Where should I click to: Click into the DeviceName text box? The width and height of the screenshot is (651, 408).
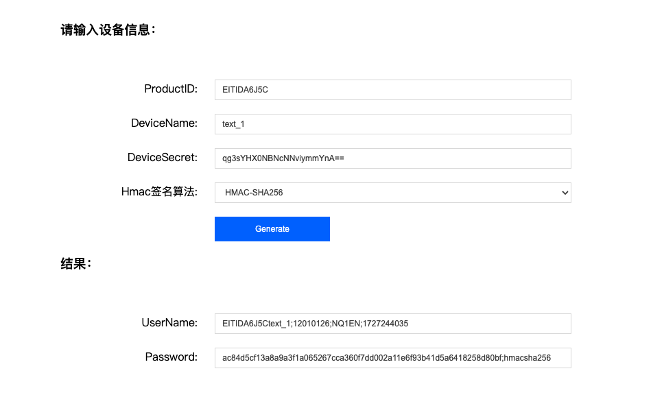(x=392, y=124)
